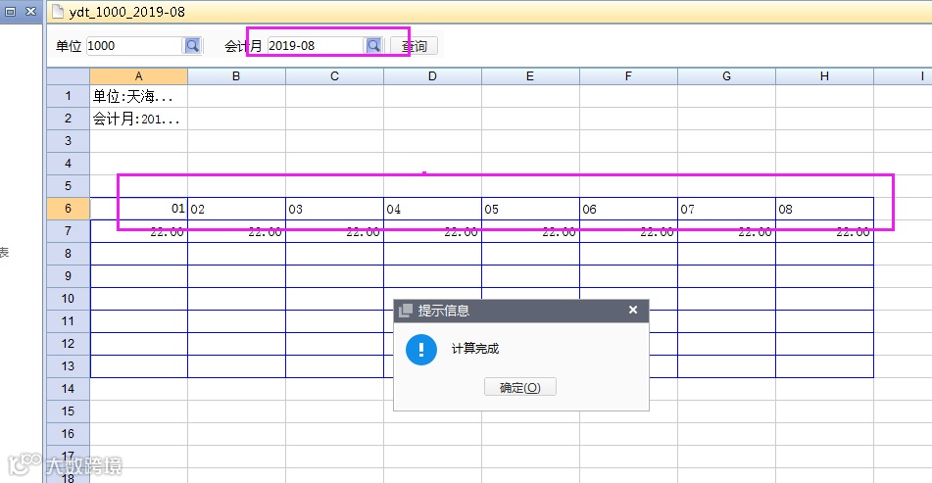Select row 10 header
932x483 pixels.
(69, 298)
